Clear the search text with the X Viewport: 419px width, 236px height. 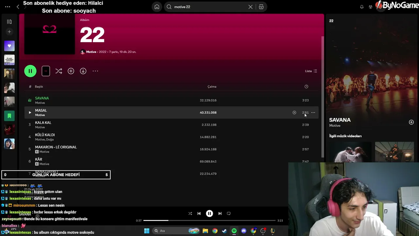[x=250, y=7]
